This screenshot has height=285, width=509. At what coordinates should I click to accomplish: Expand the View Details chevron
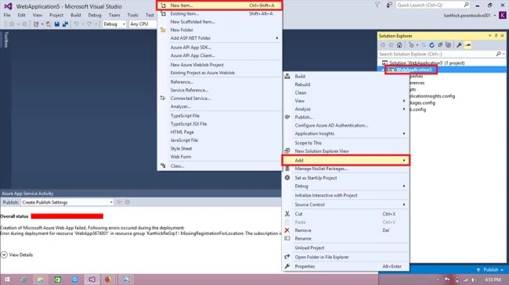pyautogui.click(x=4, y=255)
